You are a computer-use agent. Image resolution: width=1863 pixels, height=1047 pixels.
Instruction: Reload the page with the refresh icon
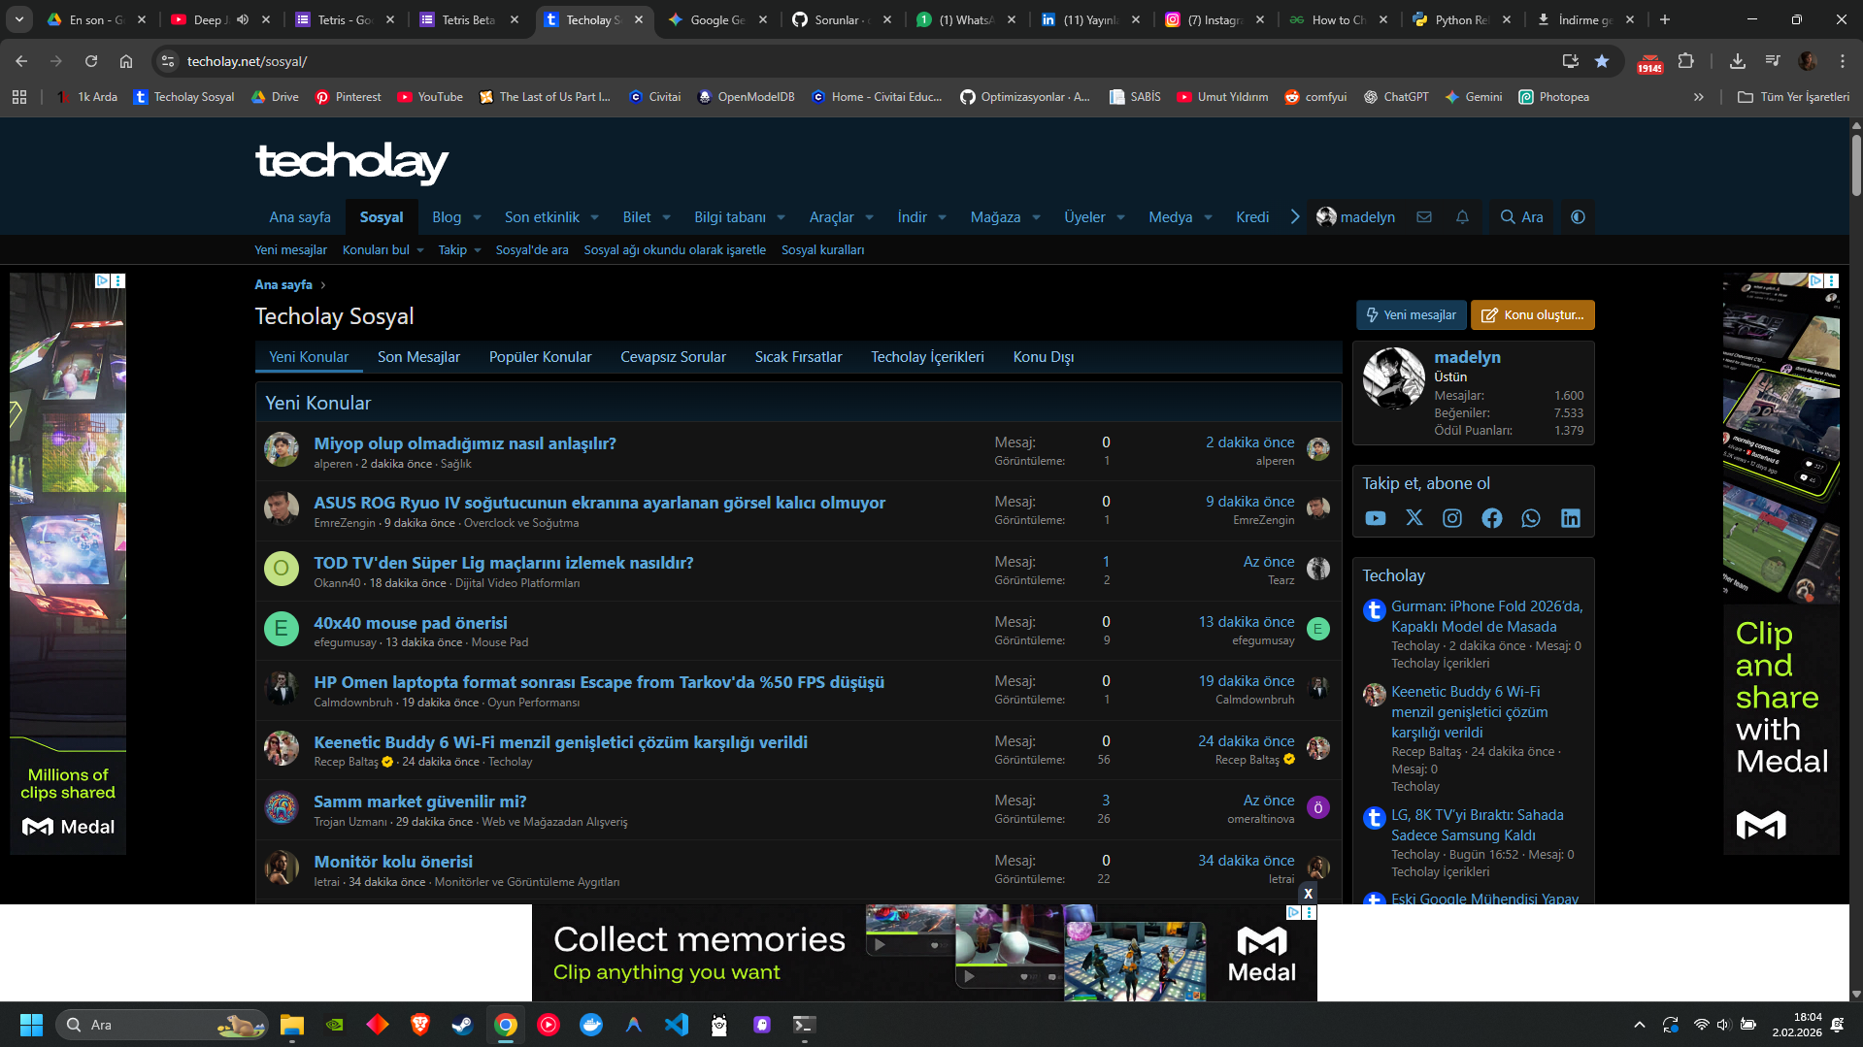coord(91,61)
